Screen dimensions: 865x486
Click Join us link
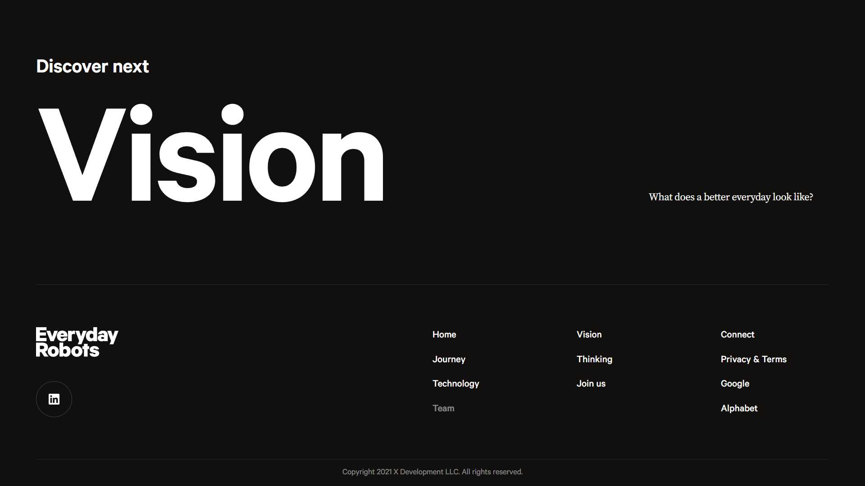point(591,383)
